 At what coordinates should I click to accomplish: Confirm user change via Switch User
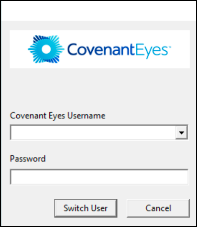click(x=86, y=208)
